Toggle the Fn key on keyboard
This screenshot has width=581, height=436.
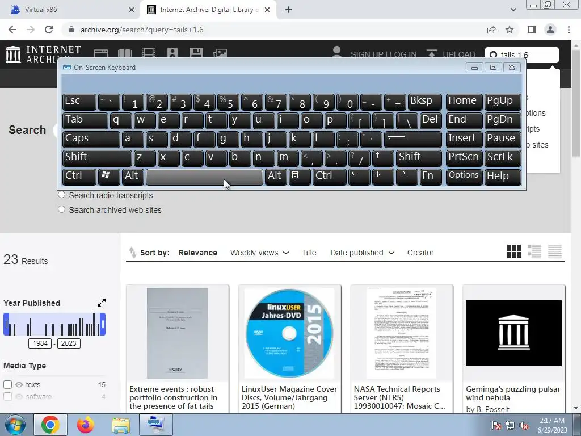coord(431,177)
